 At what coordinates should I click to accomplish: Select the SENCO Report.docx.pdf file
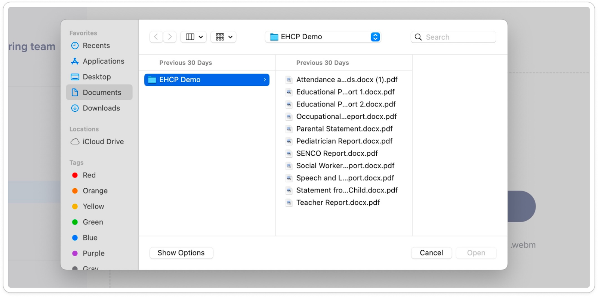(x=337, y=154)
